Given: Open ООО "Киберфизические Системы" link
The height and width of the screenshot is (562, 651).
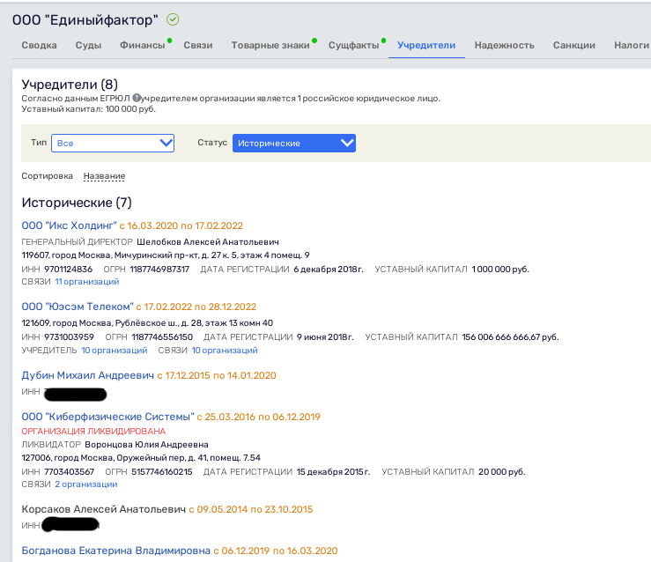Looking at the screenshot, I should pos(108,417).
